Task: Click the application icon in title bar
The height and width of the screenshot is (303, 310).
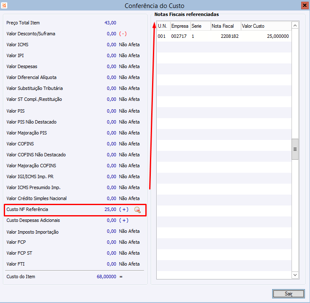Action: pyautogui.click(x=4, y=5)
